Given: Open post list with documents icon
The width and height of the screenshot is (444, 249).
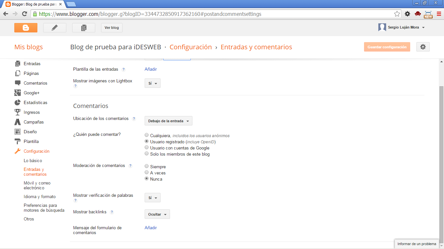Looking at the screenshot, I should [x=84, y=28].
